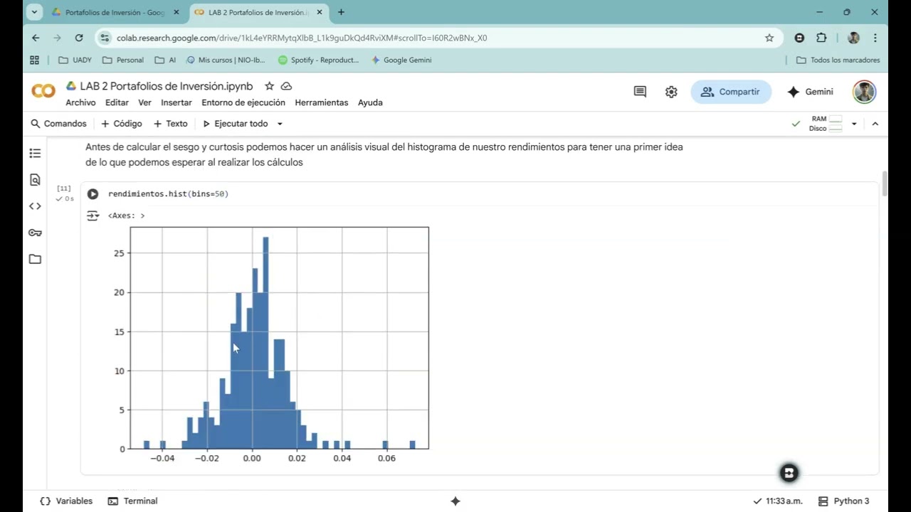Viewport: 911px width, 512px height.
Task: Open the bookmarks apps grid icon
Action: 34,60
